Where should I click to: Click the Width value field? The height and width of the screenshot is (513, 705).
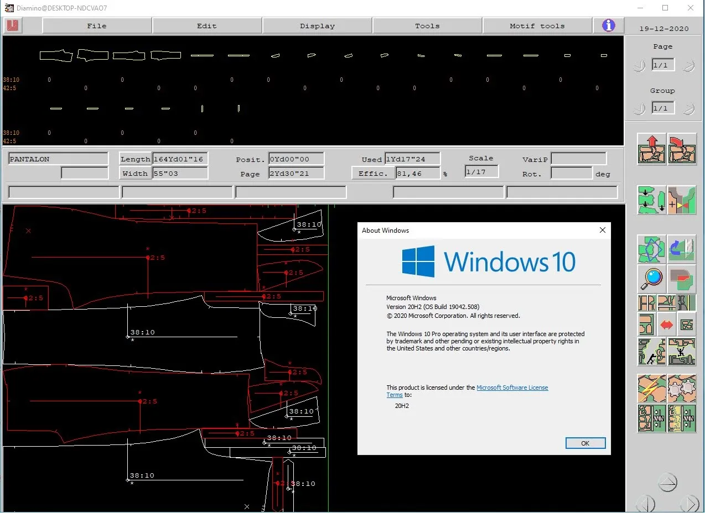(180, 174)
